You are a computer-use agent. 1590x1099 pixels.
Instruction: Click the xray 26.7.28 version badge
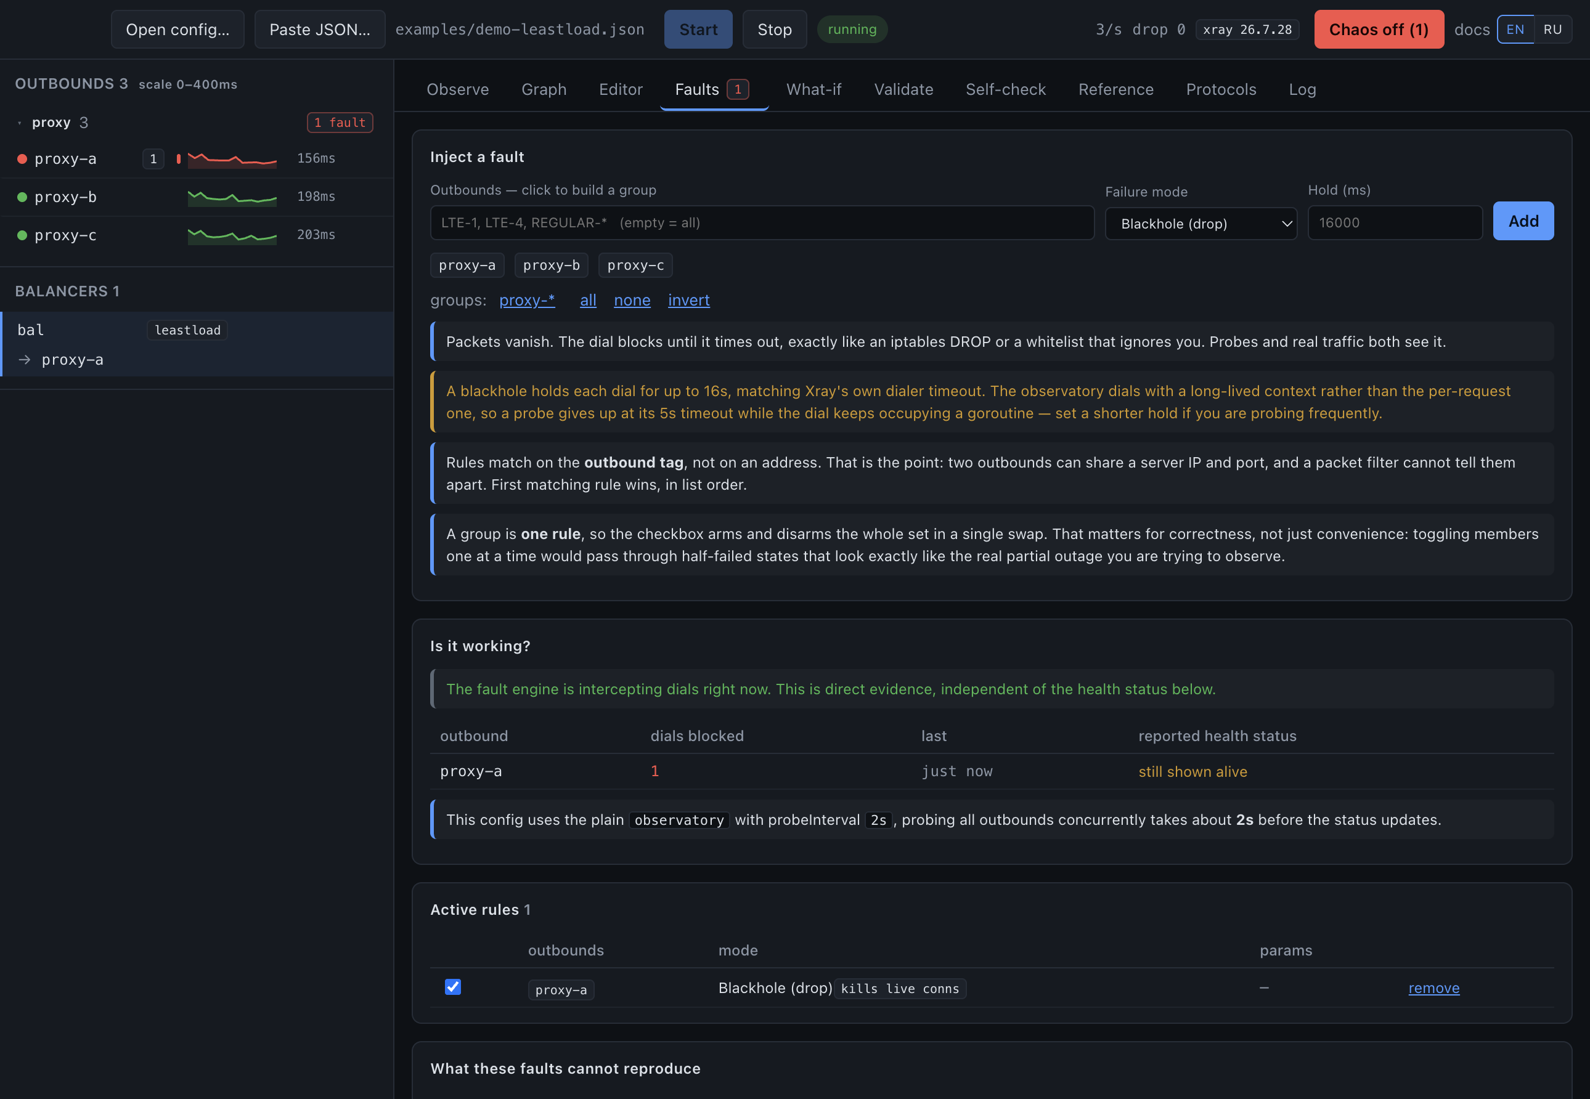click(1247, 30)
